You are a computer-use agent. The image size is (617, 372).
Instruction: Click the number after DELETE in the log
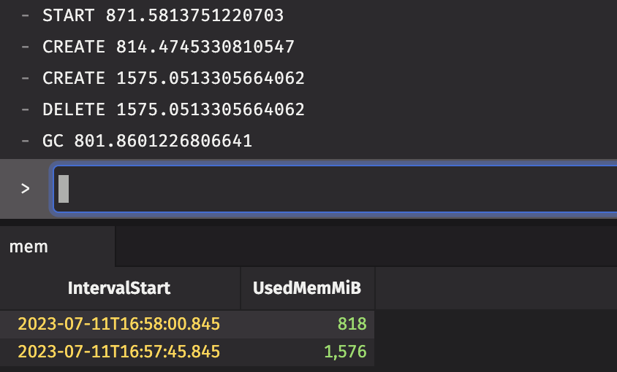211,110
